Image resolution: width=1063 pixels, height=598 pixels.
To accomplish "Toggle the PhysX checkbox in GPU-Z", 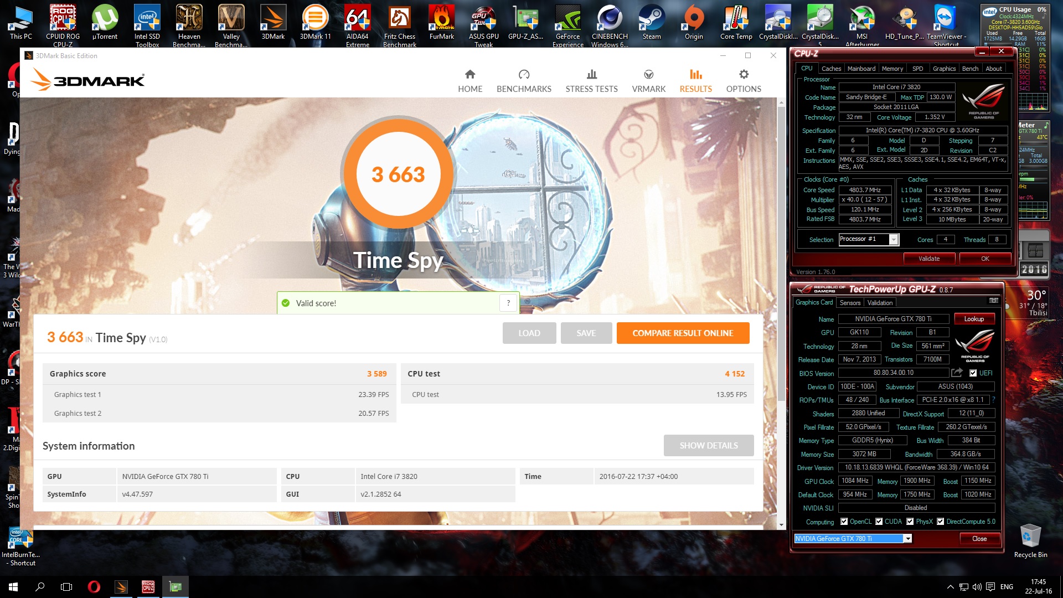I will coord(910,521).
